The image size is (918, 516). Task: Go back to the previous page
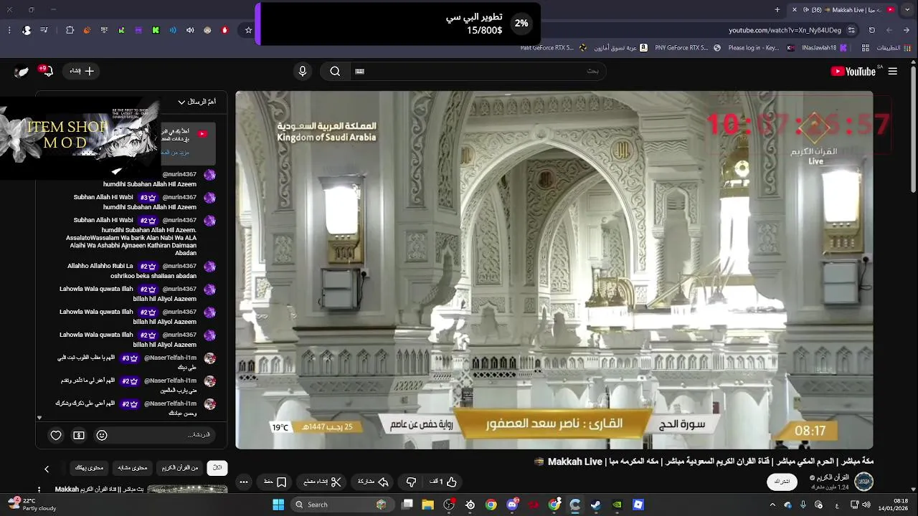[x=907, y=30]
